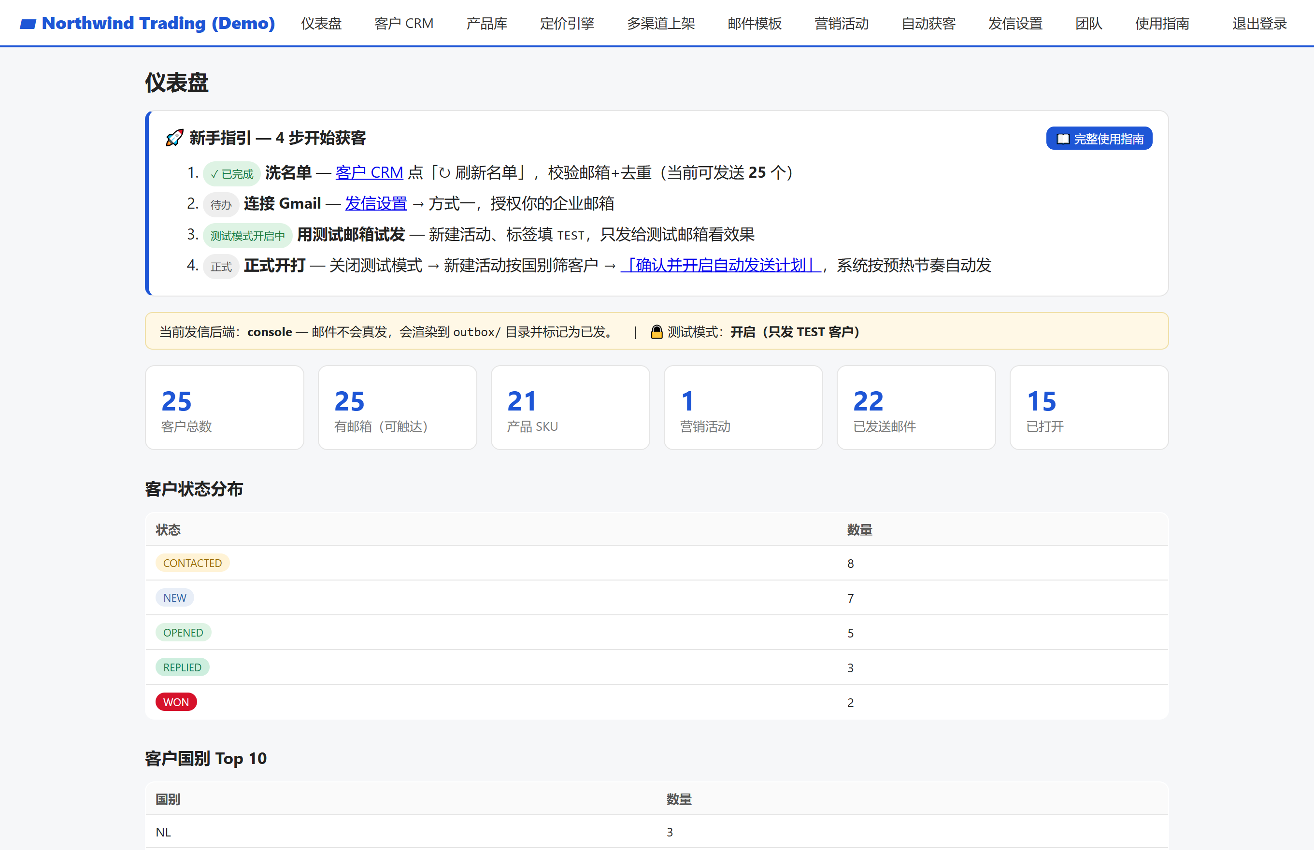Click the 待办 badge in step 2
1314x850 pixels.
[x=221, y=205]
